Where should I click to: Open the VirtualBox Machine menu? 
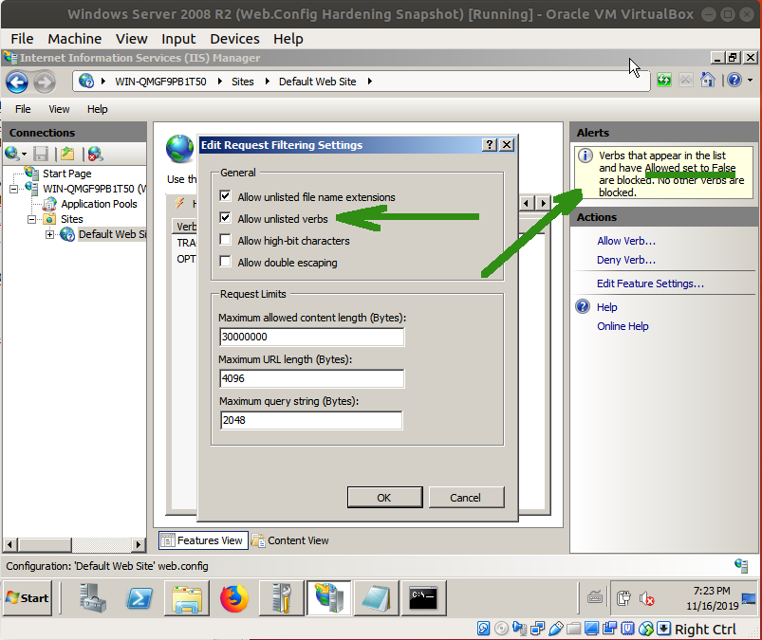[x=75, y=39]
